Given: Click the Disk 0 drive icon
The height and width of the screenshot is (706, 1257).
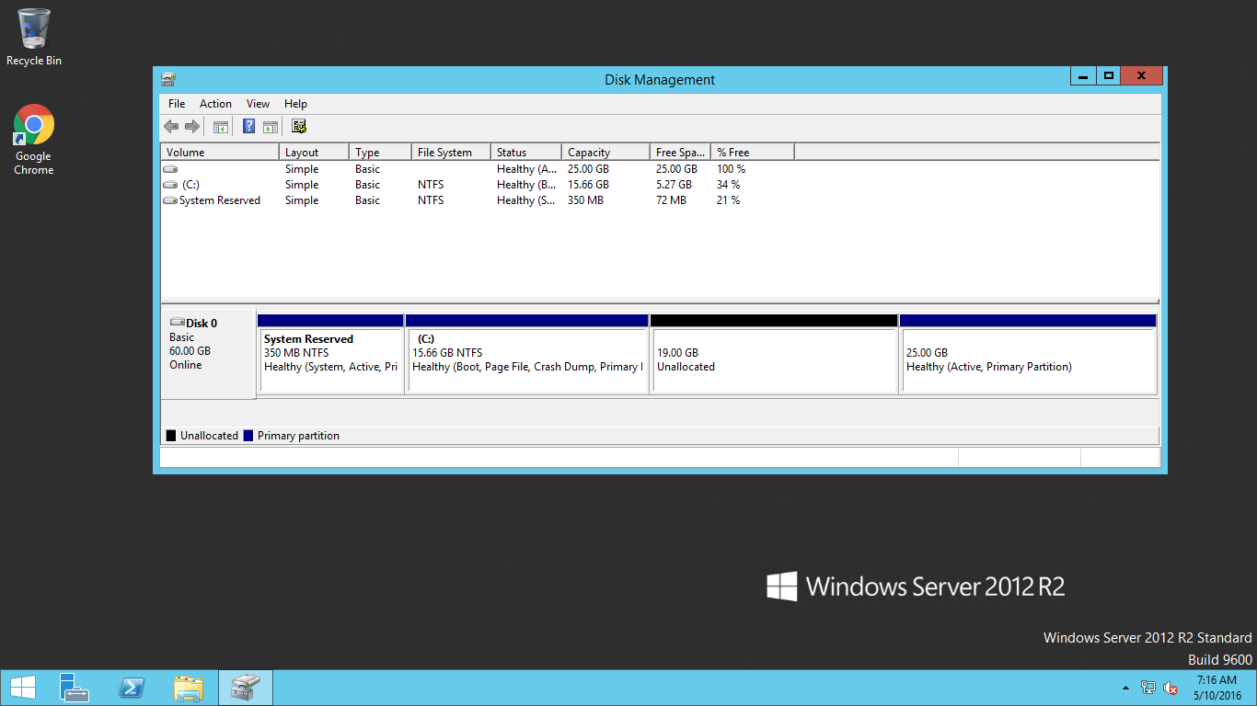Looking at the screenshot, I should coord(178,323).
